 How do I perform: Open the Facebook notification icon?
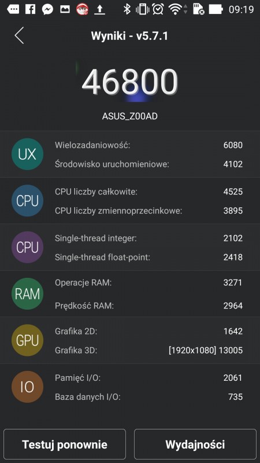31,9
